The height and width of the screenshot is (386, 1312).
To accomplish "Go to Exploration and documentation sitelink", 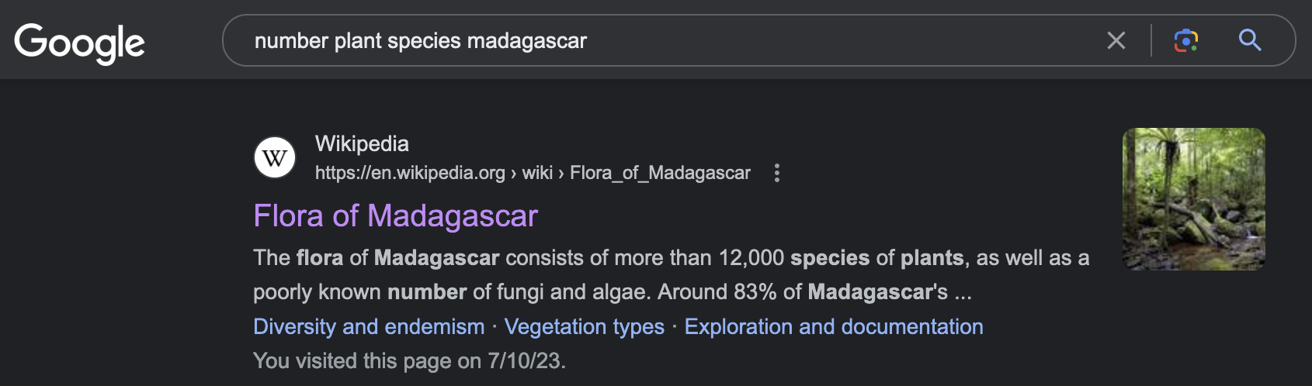I will point(833,326).
